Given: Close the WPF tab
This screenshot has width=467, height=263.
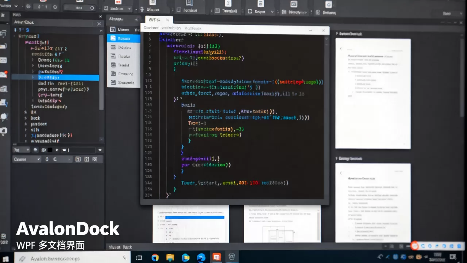Looking at the screenshot, I should (167, 20).
